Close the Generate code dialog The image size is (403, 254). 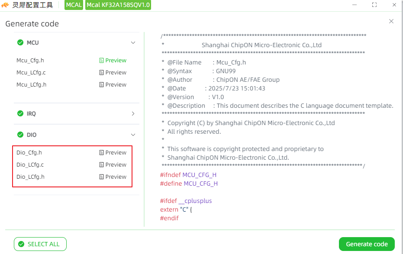tap(391, 21)
